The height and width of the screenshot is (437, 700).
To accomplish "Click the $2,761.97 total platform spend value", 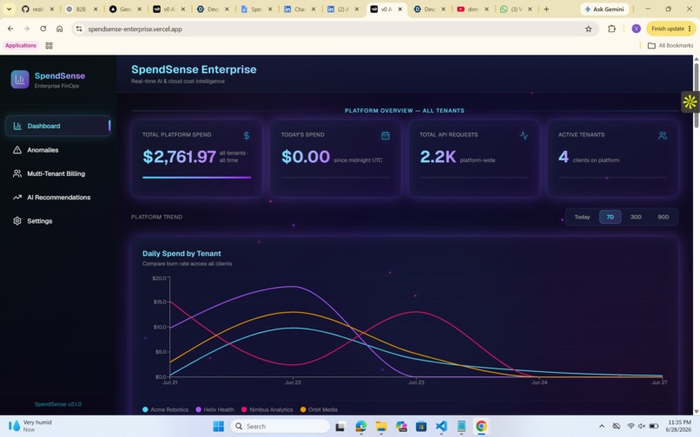I will pos(180,157).
